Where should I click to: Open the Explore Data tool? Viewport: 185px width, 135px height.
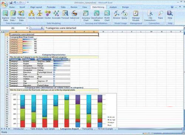point(6,16)
